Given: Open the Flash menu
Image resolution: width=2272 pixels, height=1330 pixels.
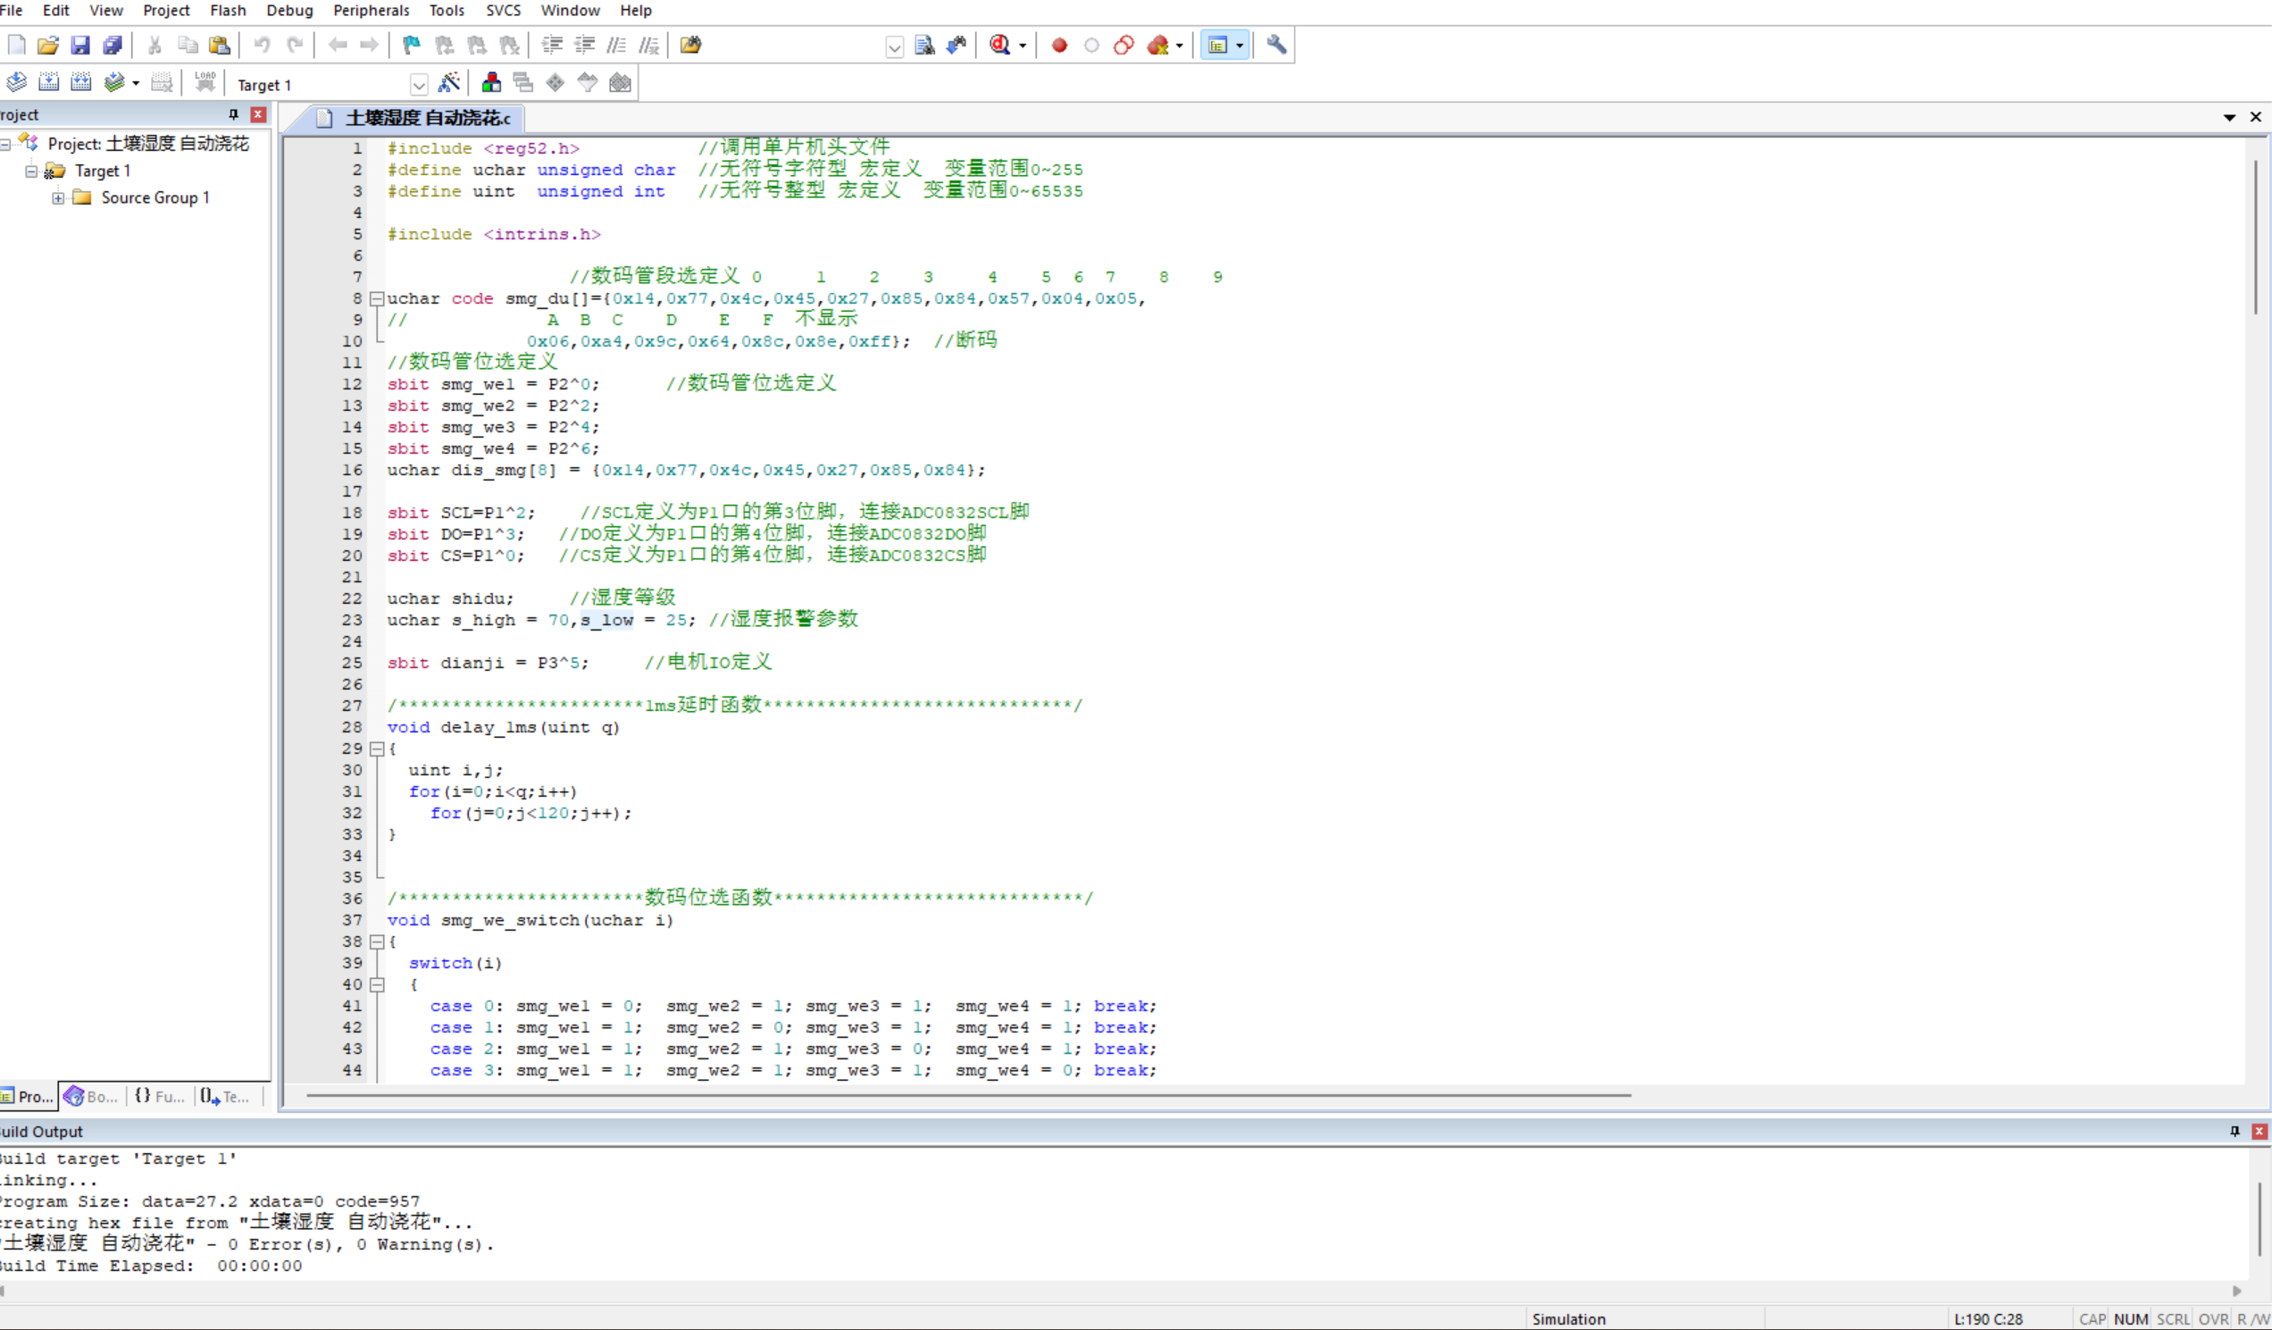Looking at the screenshot, I should 227,11.
